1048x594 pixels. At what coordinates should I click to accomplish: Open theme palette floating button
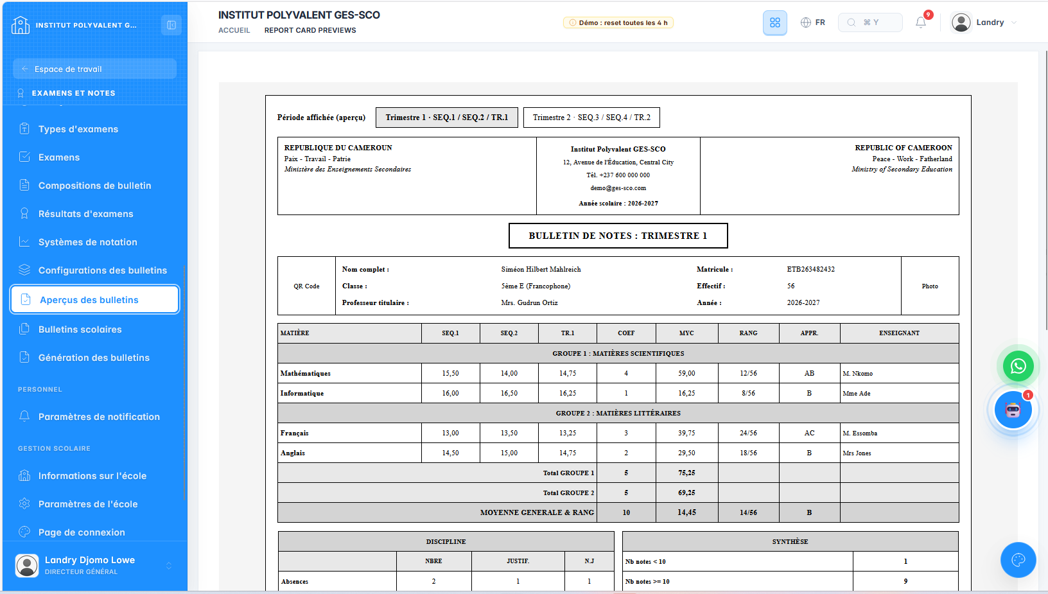(1018, 560)
